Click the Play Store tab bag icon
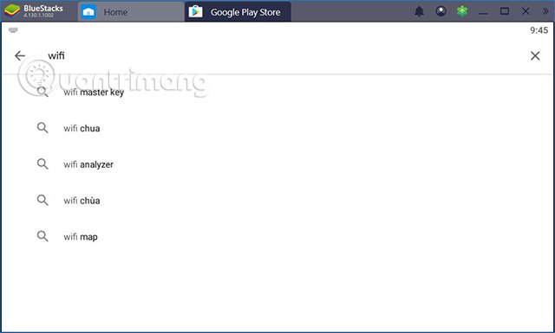 tap(195, 11)
